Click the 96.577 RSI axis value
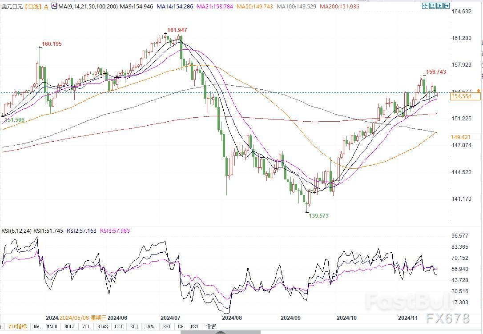 click(x=459, y=236)
